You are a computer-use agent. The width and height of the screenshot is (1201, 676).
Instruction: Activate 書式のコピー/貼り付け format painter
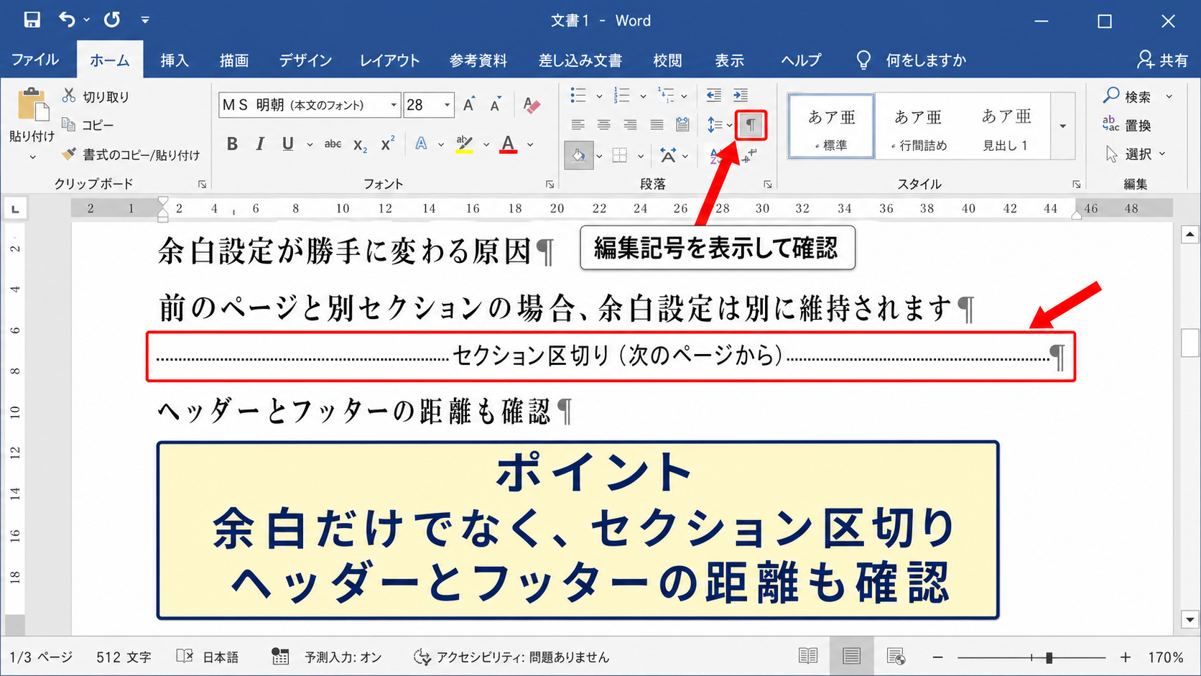coord(131,154)
